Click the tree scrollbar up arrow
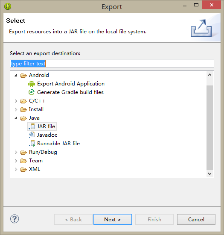The width and height of the screenshot is (224, 235). (x=210, y=75)
